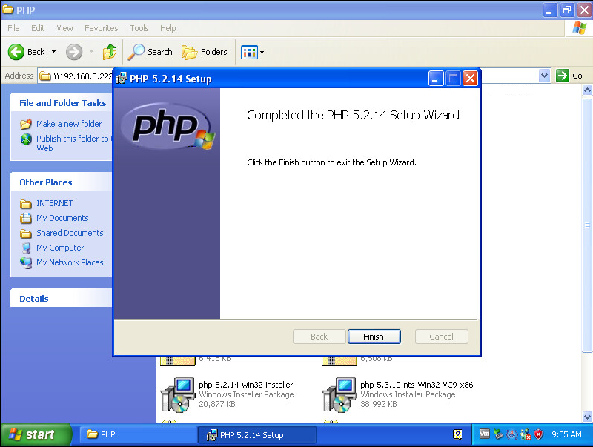The height and width of the screenshot is (447, 593).
Task: Open My Network Places link
Action: click(x=70, y=262)
